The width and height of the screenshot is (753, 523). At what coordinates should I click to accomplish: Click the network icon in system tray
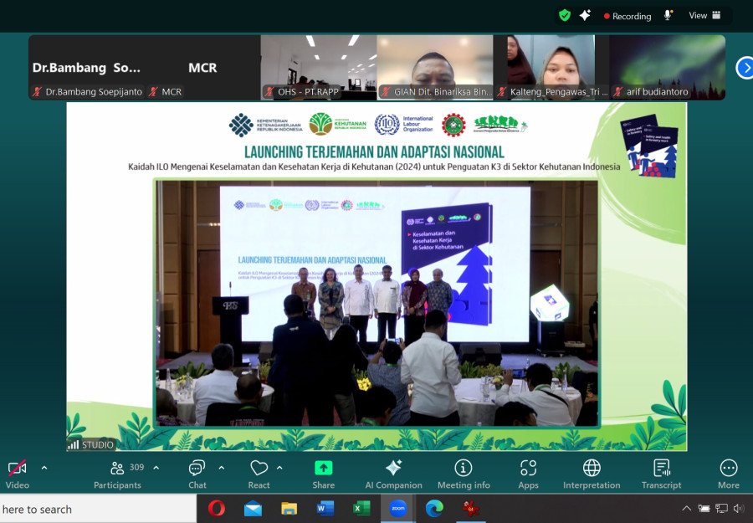coord(721,509)
